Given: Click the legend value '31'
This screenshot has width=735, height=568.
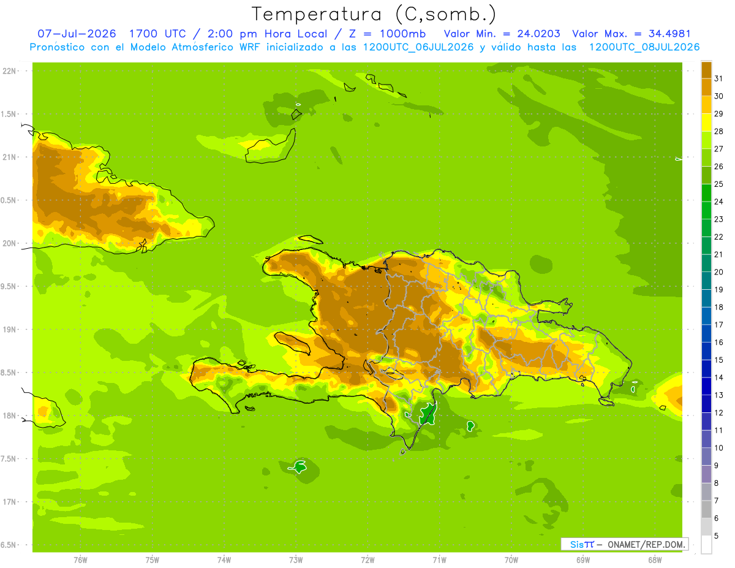Looking at the screenshot, I should [718, 78].
